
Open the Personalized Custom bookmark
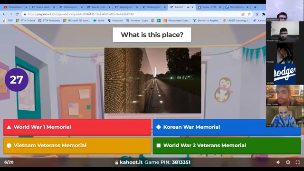coord(177,20)
